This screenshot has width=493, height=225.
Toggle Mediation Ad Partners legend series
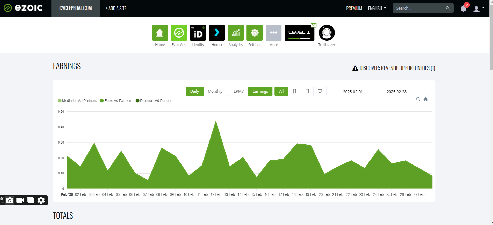[77, 101]
